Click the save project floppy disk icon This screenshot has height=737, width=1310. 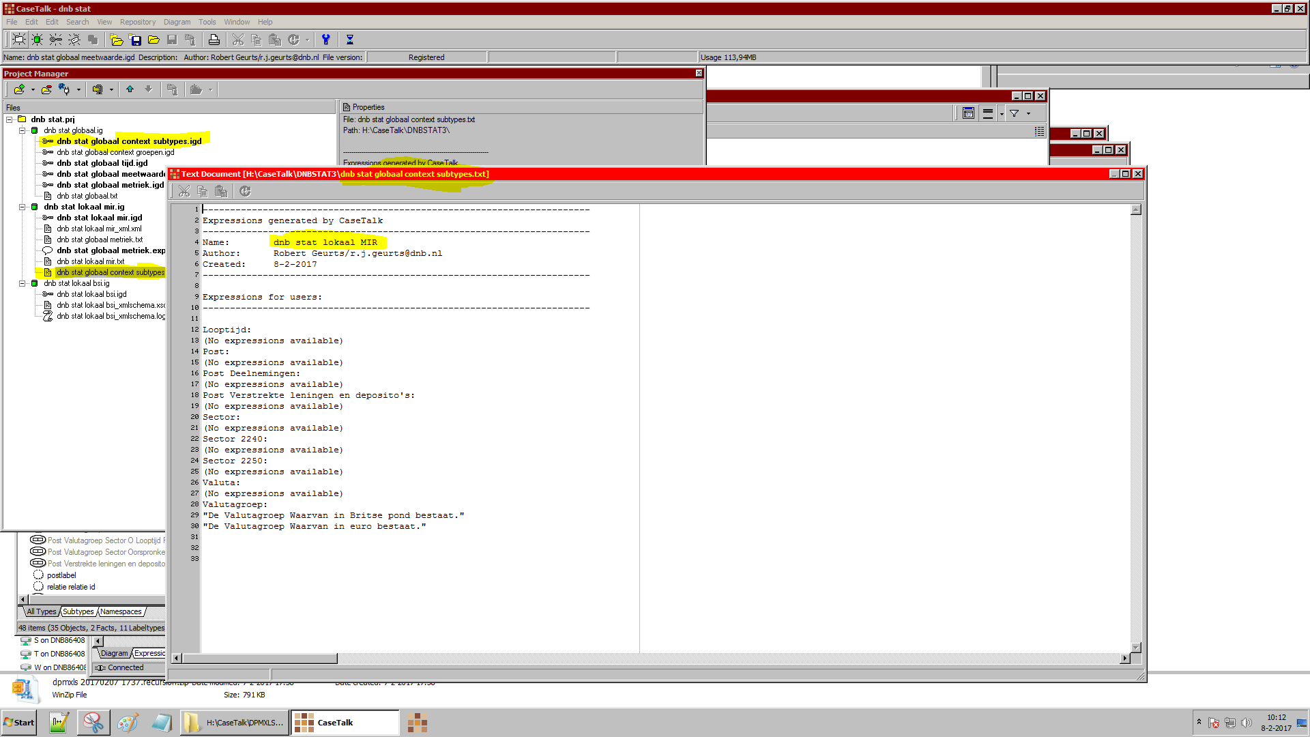pos(135,40)
